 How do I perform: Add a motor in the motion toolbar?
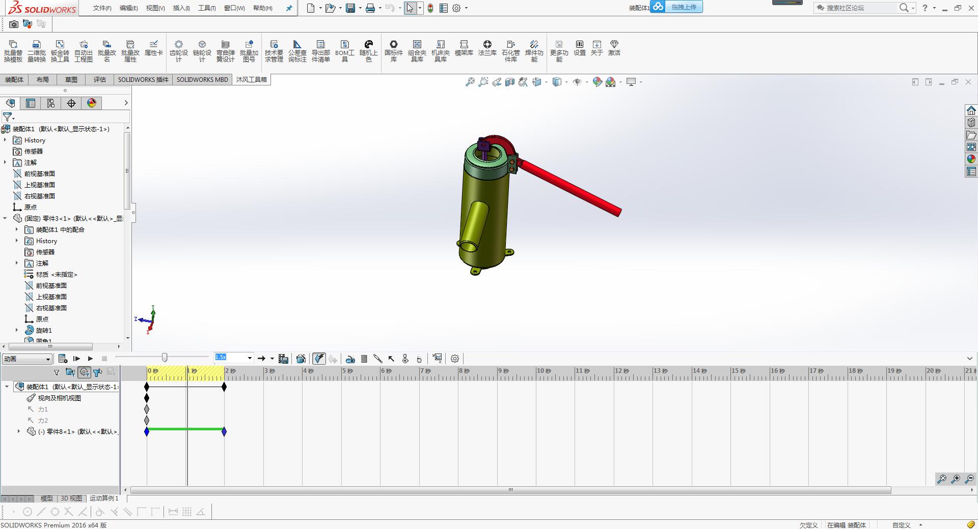pos(350,359)
